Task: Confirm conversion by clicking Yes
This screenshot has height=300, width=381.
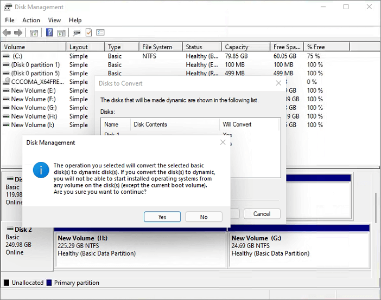Action: click(x=162, y=217)
